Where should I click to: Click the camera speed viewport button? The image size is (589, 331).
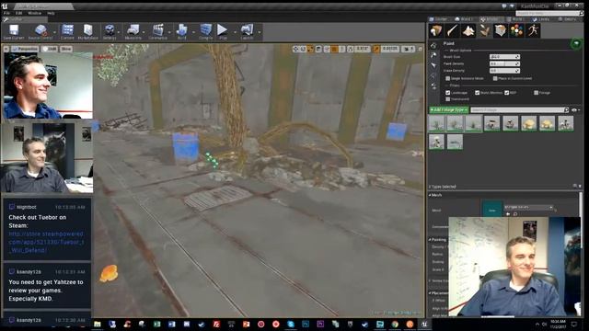pyautogui.click(x=408, y=49)
